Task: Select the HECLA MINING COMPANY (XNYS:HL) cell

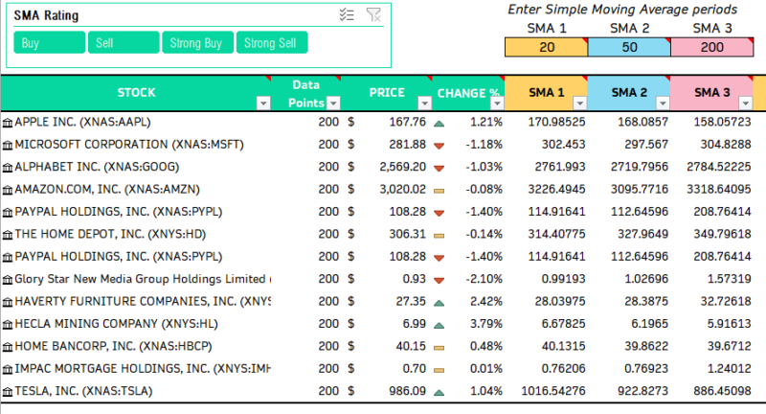Action: coord(136,324)
